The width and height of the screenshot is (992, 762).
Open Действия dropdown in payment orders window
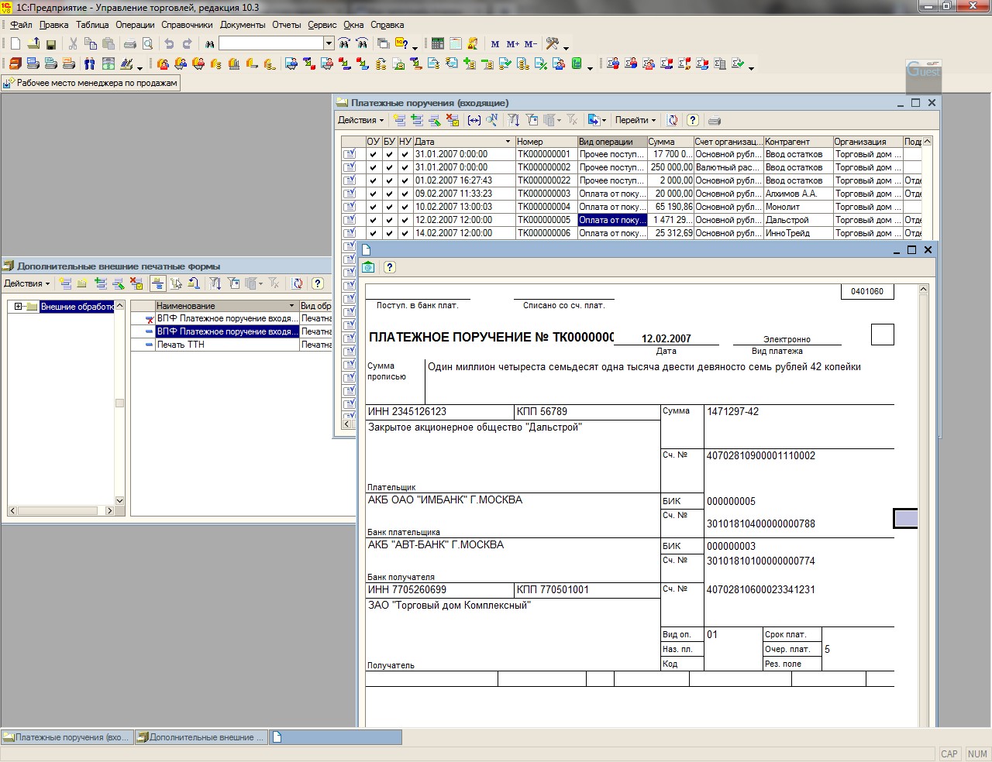coord(360,120)
